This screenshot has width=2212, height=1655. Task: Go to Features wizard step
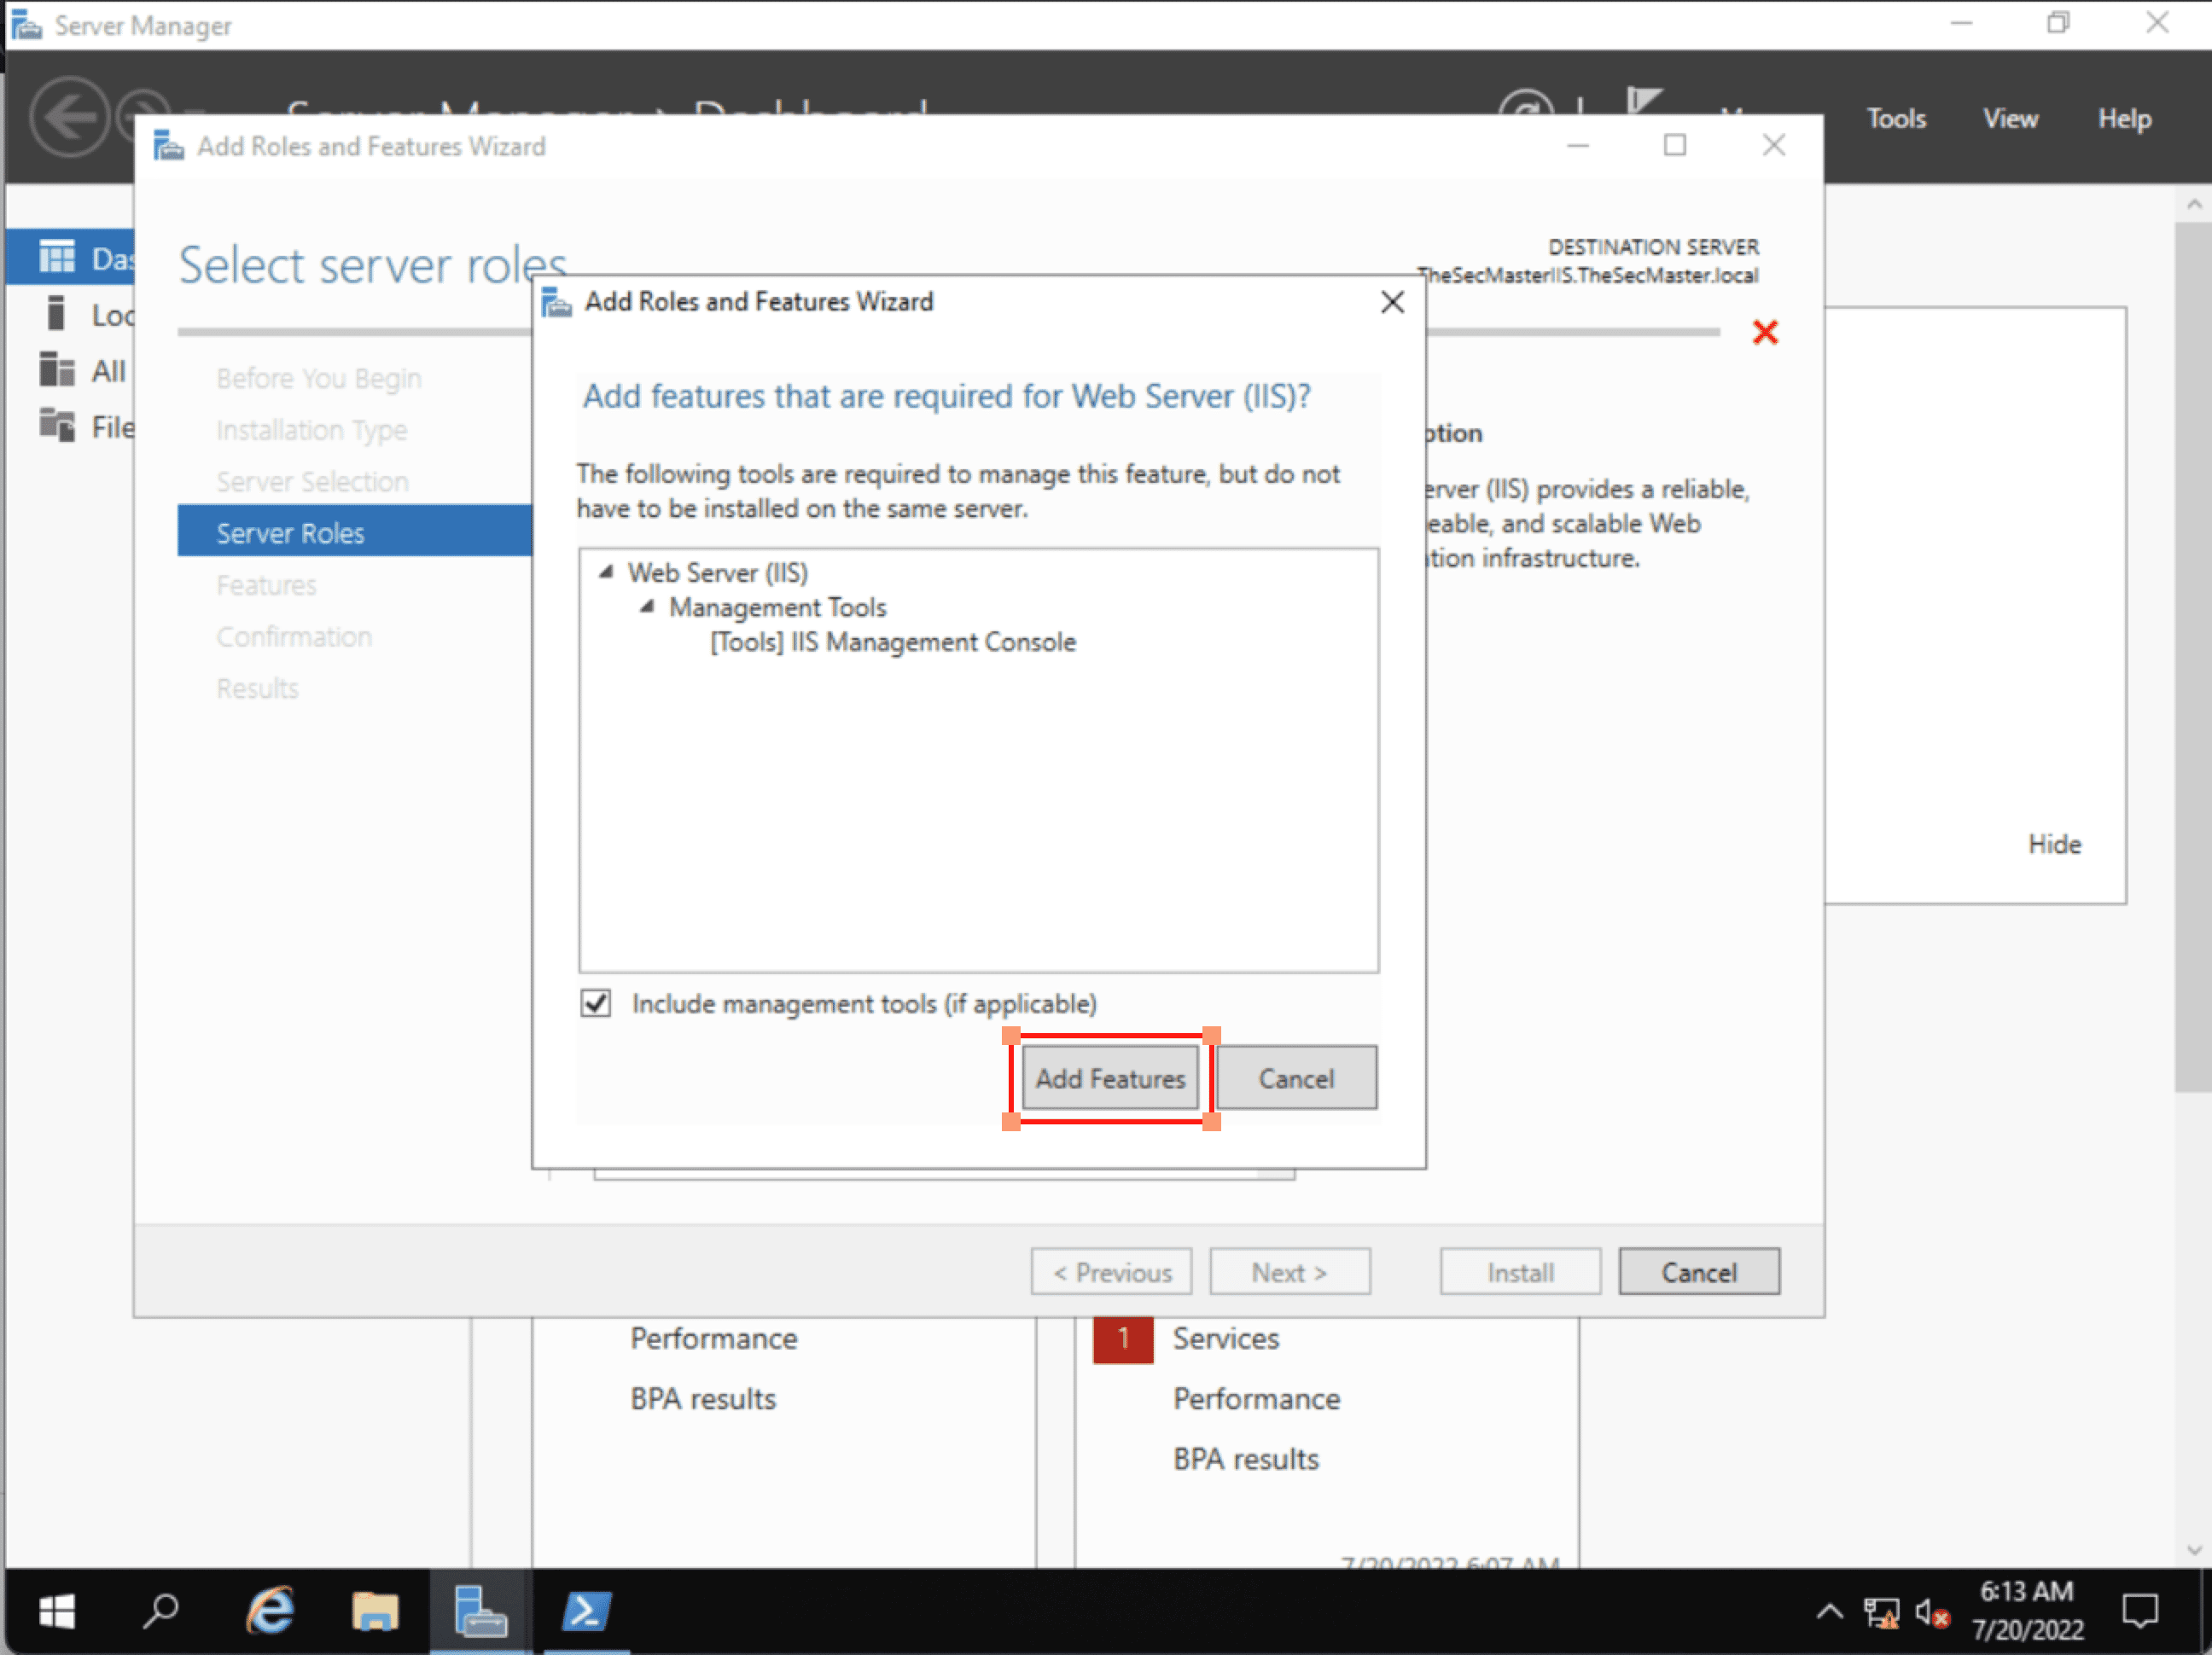coord(266,584)
